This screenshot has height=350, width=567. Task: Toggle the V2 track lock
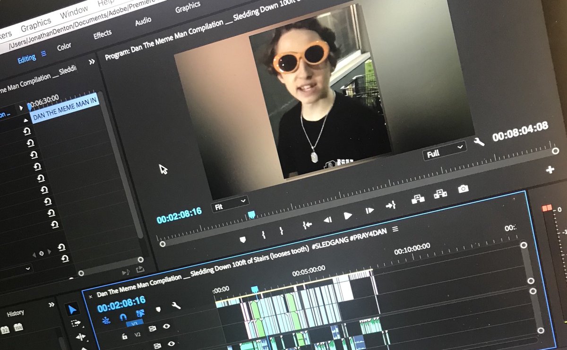(124, 336)
